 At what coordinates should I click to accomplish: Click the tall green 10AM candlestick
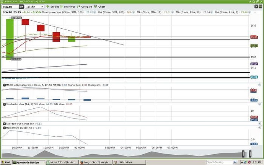pyautogui.click(x=10, y=39)
